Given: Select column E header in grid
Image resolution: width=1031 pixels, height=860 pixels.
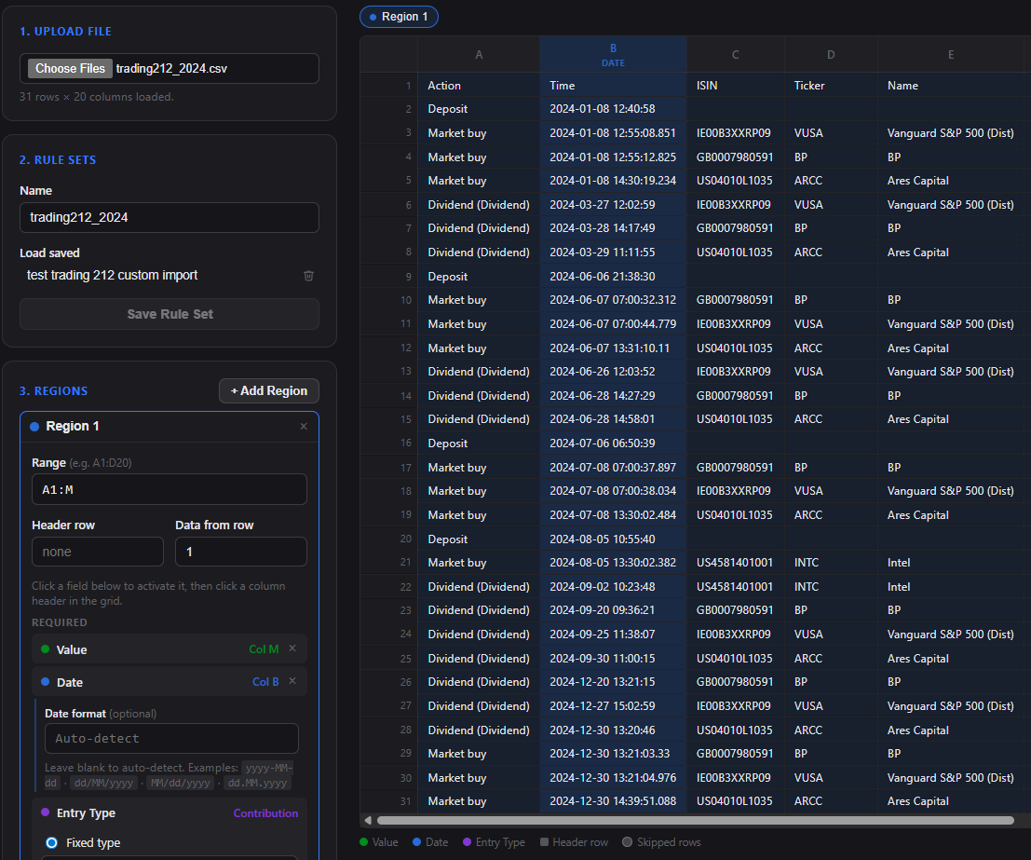Looking at the screenshot, I should point(951,55).
